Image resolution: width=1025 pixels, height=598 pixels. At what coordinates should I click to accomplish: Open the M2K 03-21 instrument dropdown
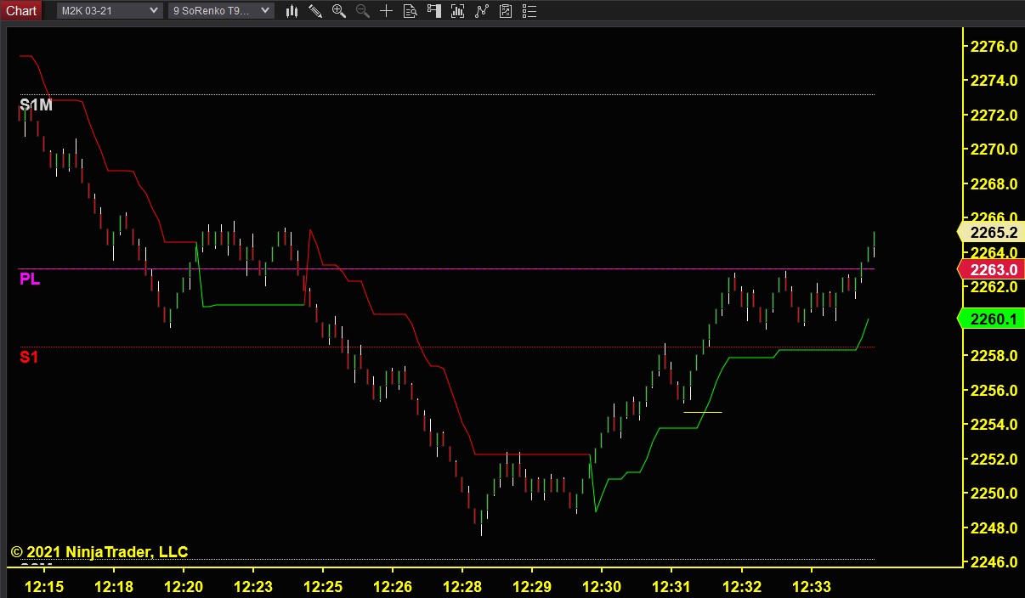coord(110,10)
